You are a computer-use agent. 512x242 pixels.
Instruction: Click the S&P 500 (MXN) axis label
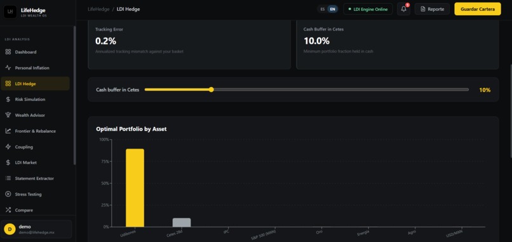(263, 235)
